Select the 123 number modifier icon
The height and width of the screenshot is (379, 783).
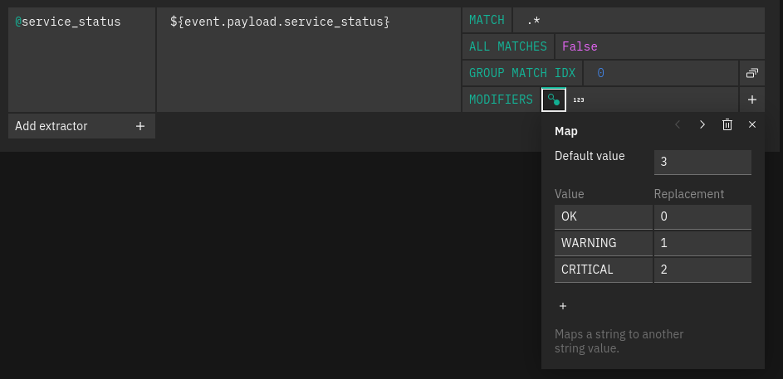click(579, 100)
